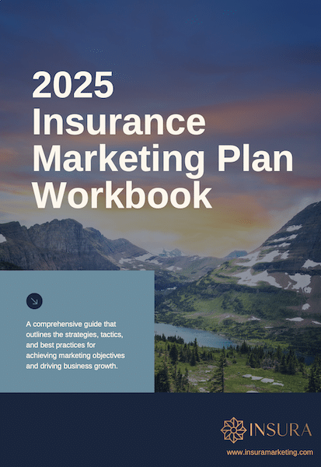321x467 pixels.
Task: Click the "outlines the strategies, tactics," line
Action: [75, 335]
